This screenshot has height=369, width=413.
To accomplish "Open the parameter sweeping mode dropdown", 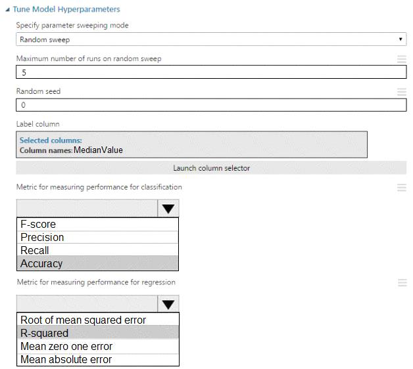I will click(210, 39).
